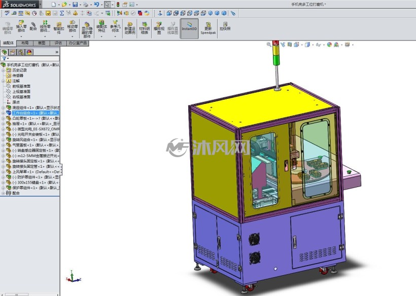This screenshot has height=296, width=416.
Task: Switch to the 草图 tab
Action: pyautogui.click(x=42, y=43)
